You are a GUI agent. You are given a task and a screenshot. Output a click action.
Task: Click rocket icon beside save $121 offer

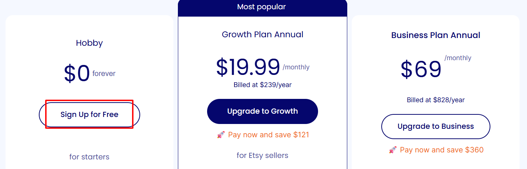pyautogui.click(x=221, y=135)
